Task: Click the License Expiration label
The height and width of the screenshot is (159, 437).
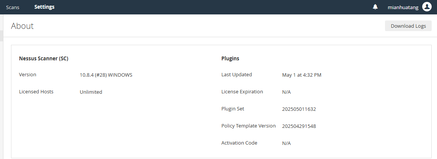Action: 242,91
